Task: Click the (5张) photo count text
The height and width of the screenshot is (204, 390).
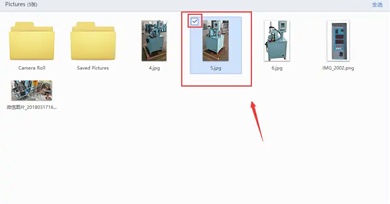Action: 32,5
